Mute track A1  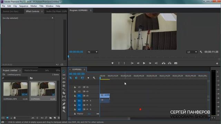click(87, 101)
